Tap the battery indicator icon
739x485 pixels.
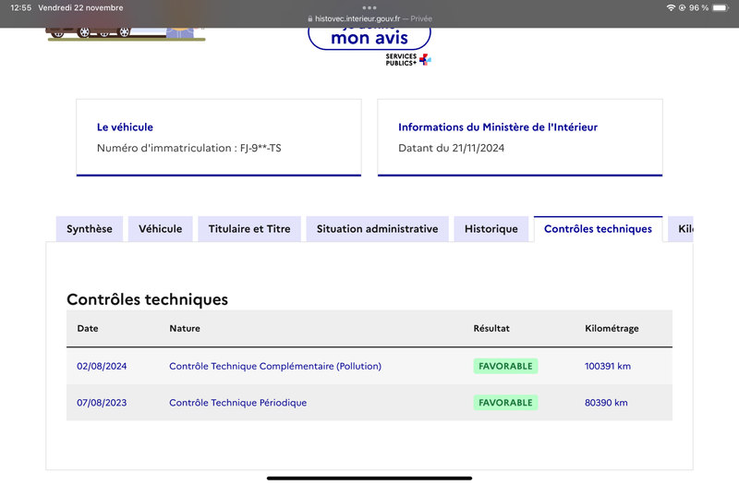[x=721, y=7]
